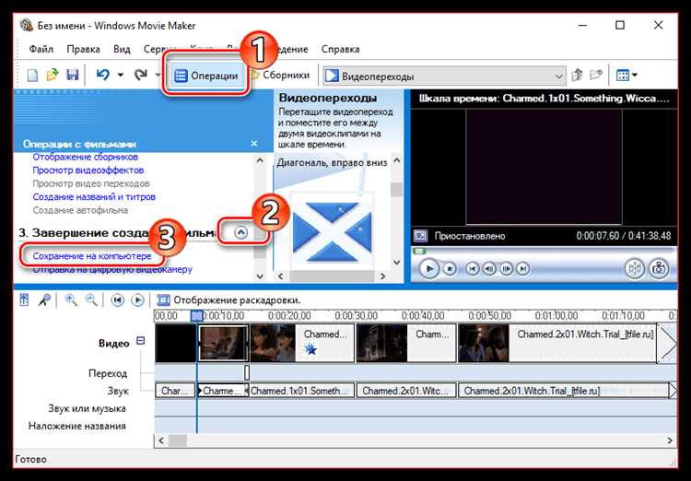The image size is (691, 481).
Task: Toggle the Операции task pane button
Action: (205, 76)
